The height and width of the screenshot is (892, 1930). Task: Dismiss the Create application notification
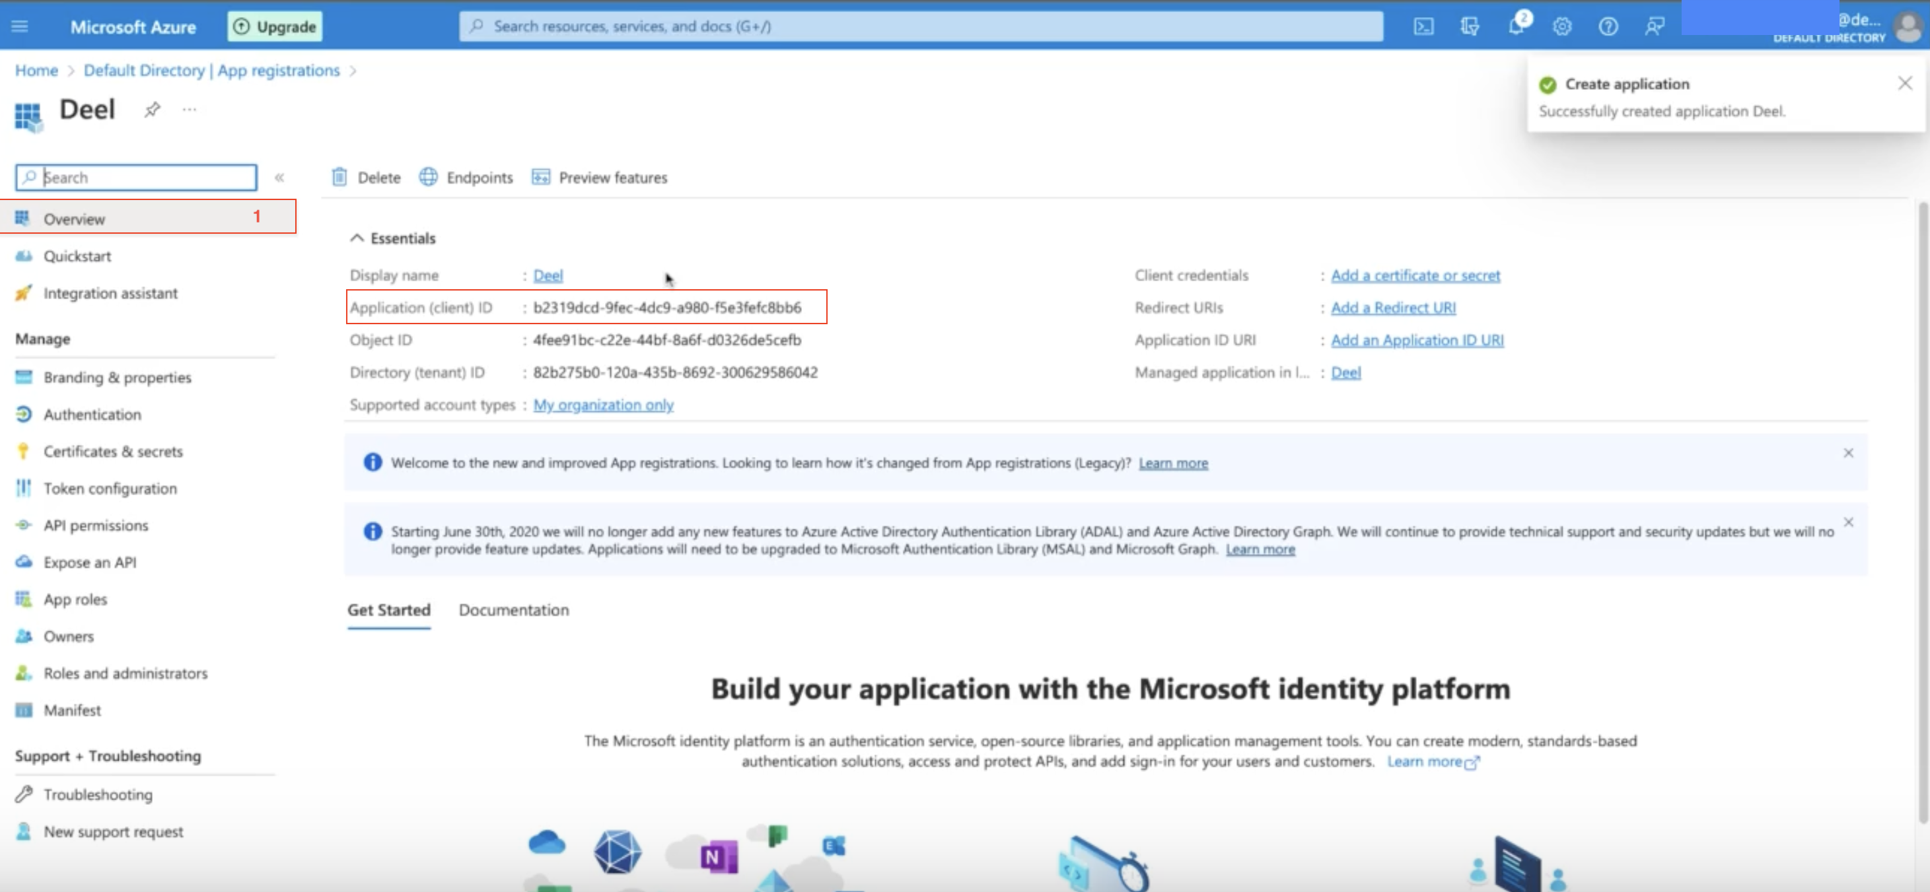pyautogui.click(x=1906, y=83)
